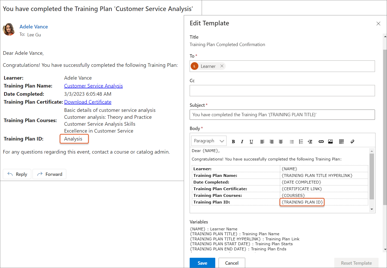Save the edited template

(x=202, y=263)
